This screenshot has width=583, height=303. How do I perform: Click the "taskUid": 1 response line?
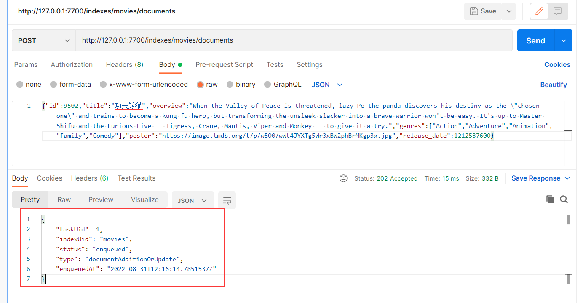(80, 229)
